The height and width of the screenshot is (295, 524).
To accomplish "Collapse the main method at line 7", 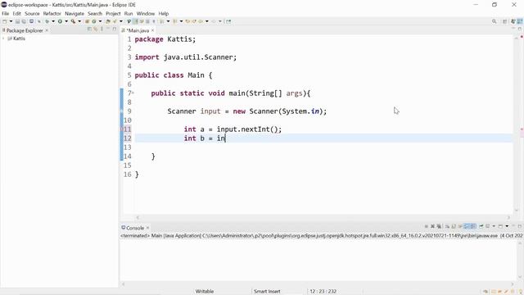I will click(x=133, y=93).
